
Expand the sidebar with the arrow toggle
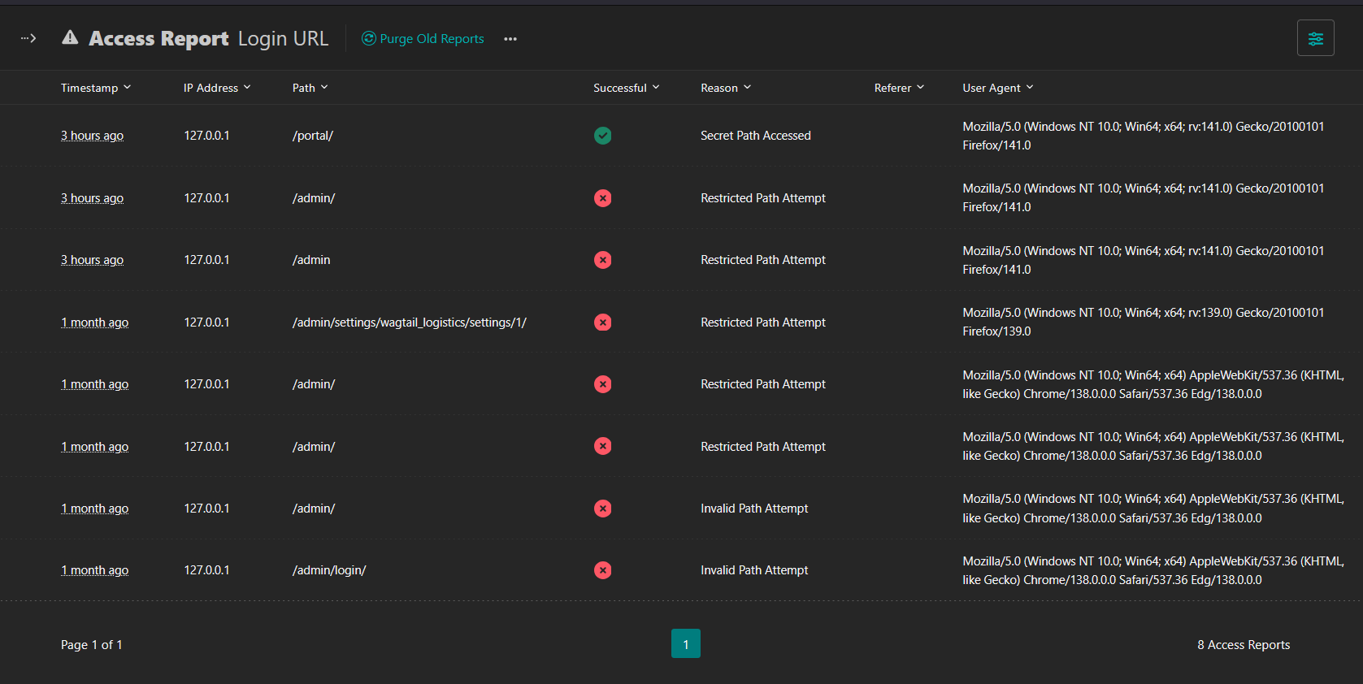[28, 38]
